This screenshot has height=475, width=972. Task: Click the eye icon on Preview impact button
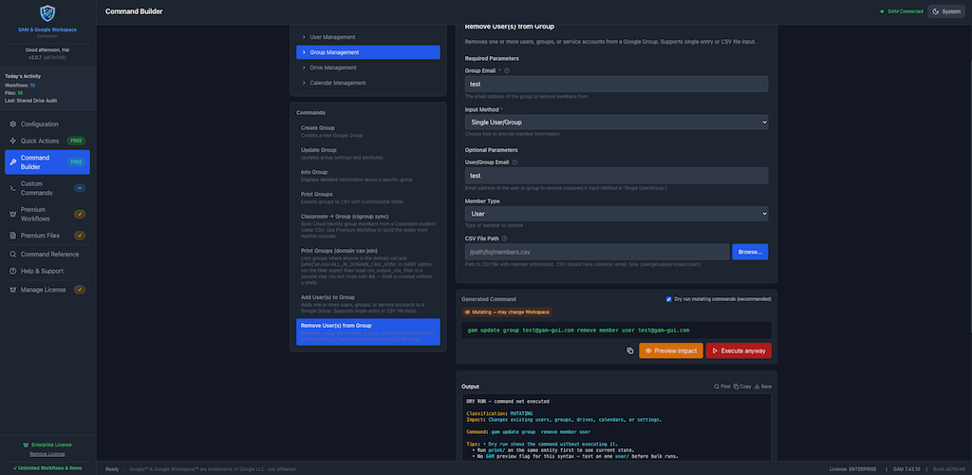pyautogui.click(x=648, y=351)
